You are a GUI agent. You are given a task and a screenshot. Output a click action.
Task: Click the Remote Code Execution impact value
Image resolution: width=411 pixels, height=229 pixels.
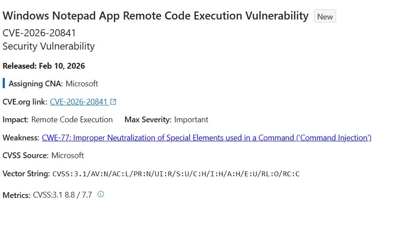72,120
